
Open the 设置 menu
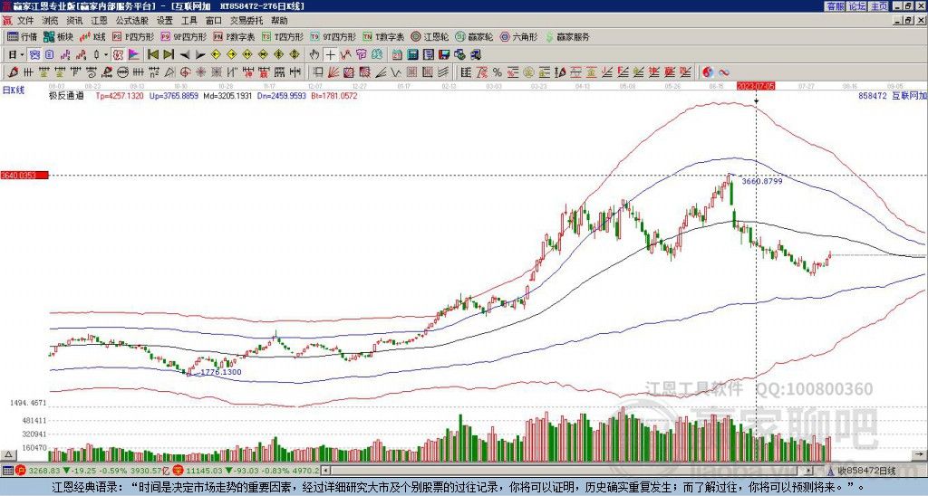(165, 20)
